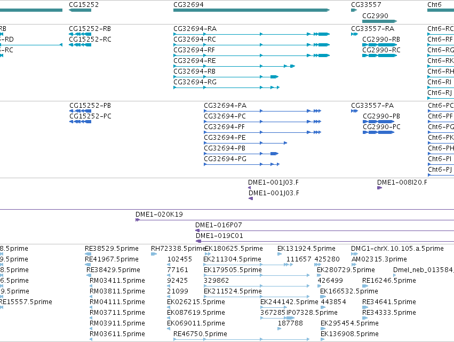Click protein CG2990-PB

(381, 116)
